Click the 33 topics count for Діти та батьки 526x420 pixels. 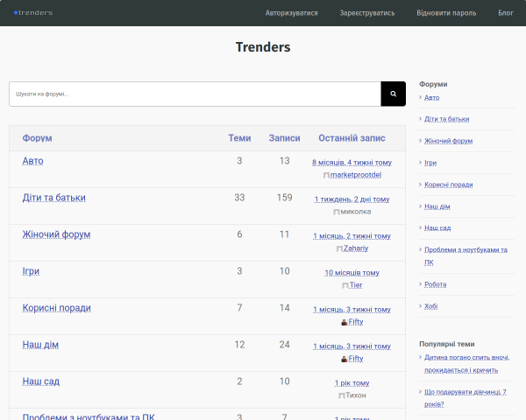239,198
